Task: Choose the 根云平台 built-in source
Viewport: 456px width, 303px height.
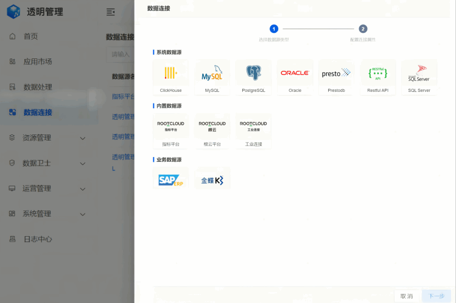Action: (x=212, y=127)
